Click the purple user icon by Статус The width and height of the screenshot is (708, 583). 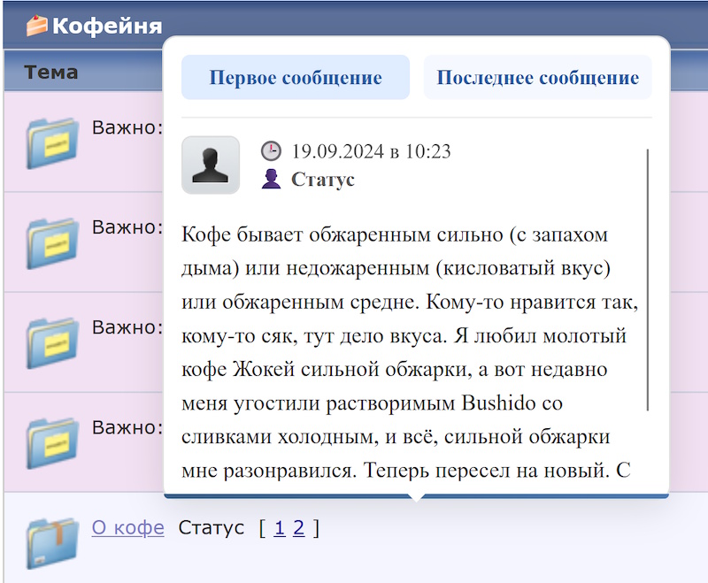coord(271,179)
